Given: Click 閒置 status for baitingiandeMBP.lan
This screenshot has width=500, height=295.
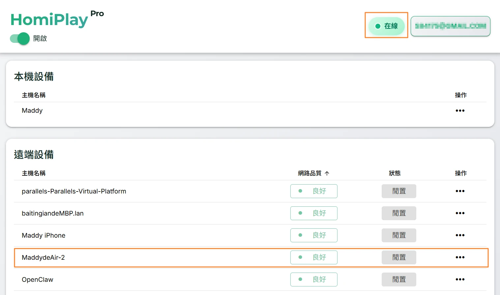Looking at the screenshot, I should (x=399, y=213).
